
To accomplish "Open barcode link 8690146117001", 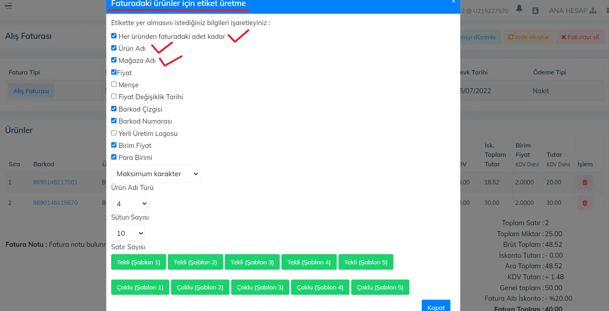I will 55,182.
